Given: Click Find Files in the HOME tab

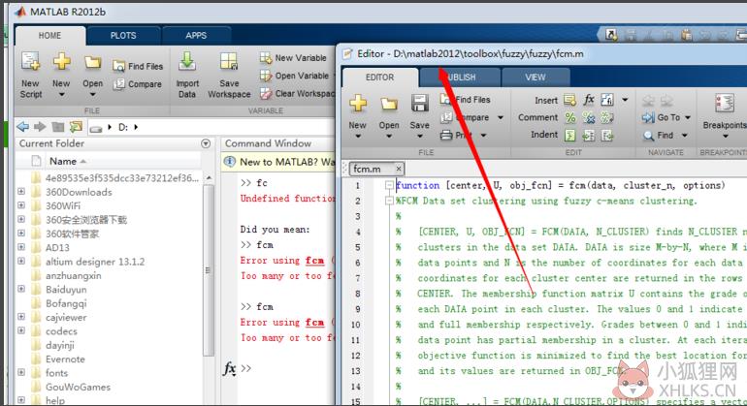Looking at the screenshot, I should [x=138, y=66].
